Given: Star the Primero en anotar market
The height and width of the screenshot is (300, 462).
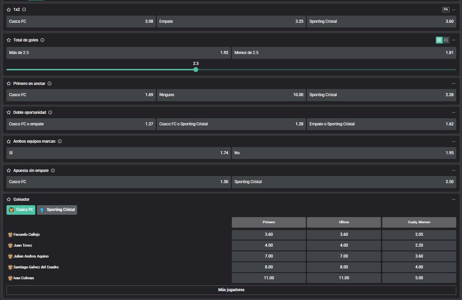Looking at the screenshot, I should [9, 84].
